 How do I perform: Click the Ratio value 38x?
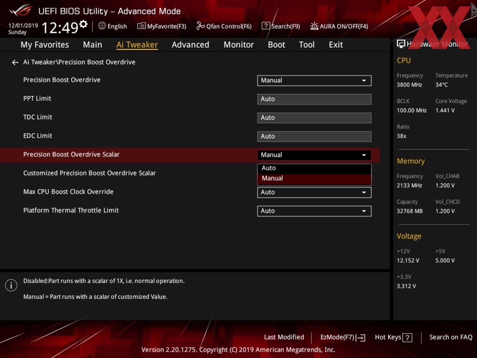point(401,136)
